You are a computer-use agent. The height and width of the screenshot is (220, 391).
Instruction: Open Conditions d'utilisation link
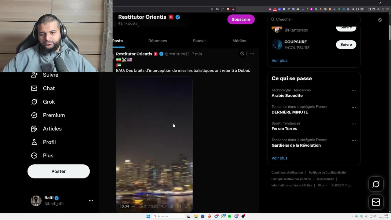tap(287, 173)
